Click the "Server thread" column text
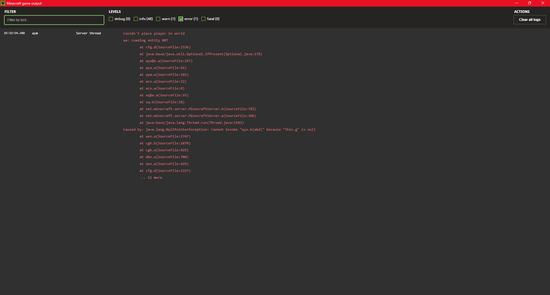The image size is (550, 295). (88, 33)
